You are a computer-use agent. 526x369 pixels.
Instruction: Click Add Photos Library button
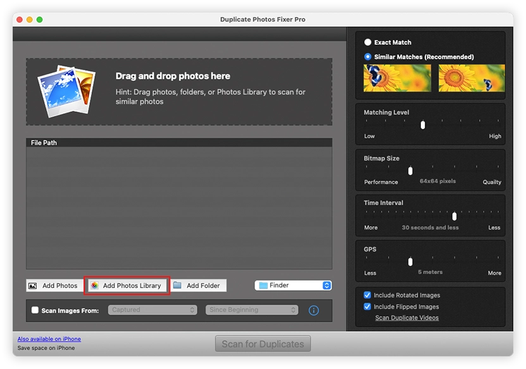pos(127,286)
